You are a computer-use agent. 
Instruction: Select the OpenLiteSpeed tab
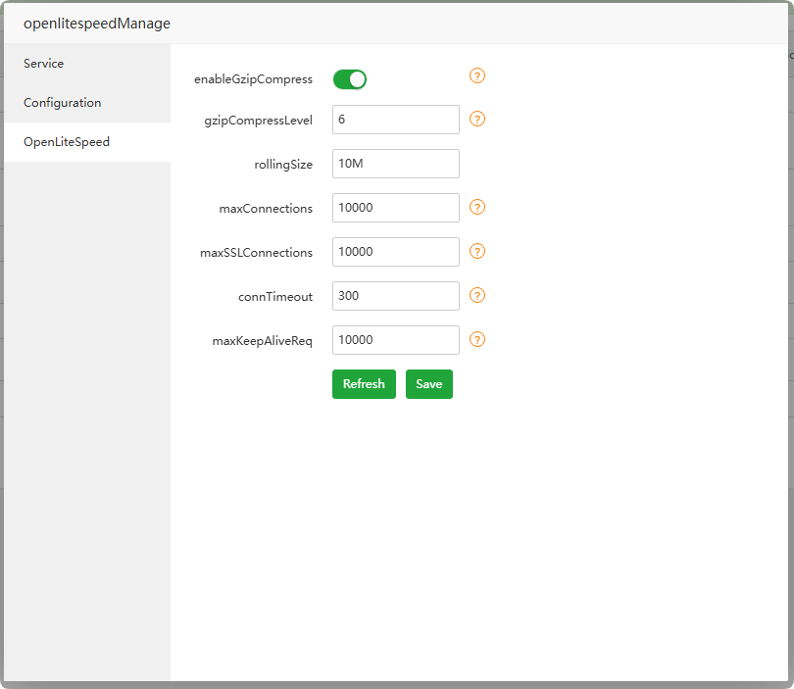87,142
